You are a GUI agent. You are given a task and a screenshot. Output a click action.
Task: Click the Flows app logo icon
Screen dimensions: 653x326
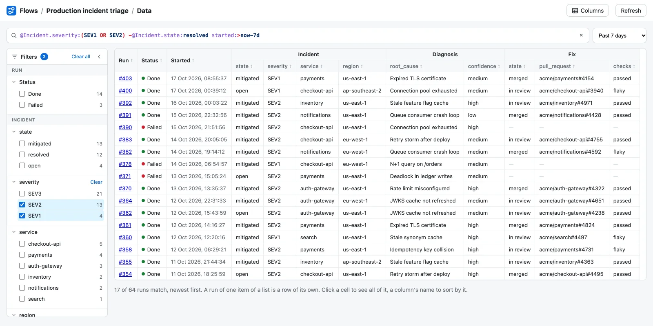[x=11, y=11]
